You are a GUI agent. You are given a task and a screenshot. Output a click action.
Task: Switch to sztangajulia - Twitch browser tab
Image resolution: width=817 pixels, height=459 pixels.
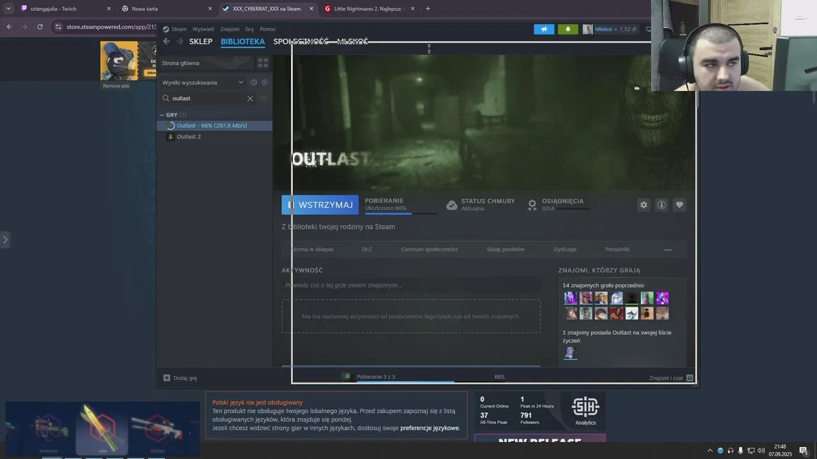click(66, 9)
